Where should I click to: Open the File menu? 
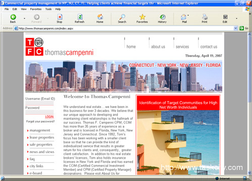coord(7,9)
